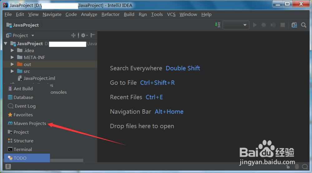Click the lock icon in status bar
Screen dimensions: 312x173
pos(288,167)
